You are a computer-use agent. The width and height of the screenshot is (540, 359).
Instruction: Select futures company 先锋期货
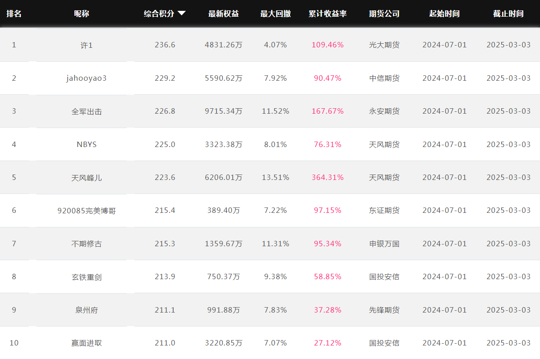(x=384, y=310)
